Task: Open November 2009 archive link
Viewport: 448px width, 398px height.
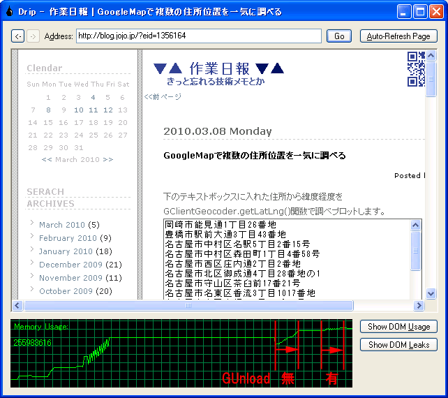Action: click(70, 278)
